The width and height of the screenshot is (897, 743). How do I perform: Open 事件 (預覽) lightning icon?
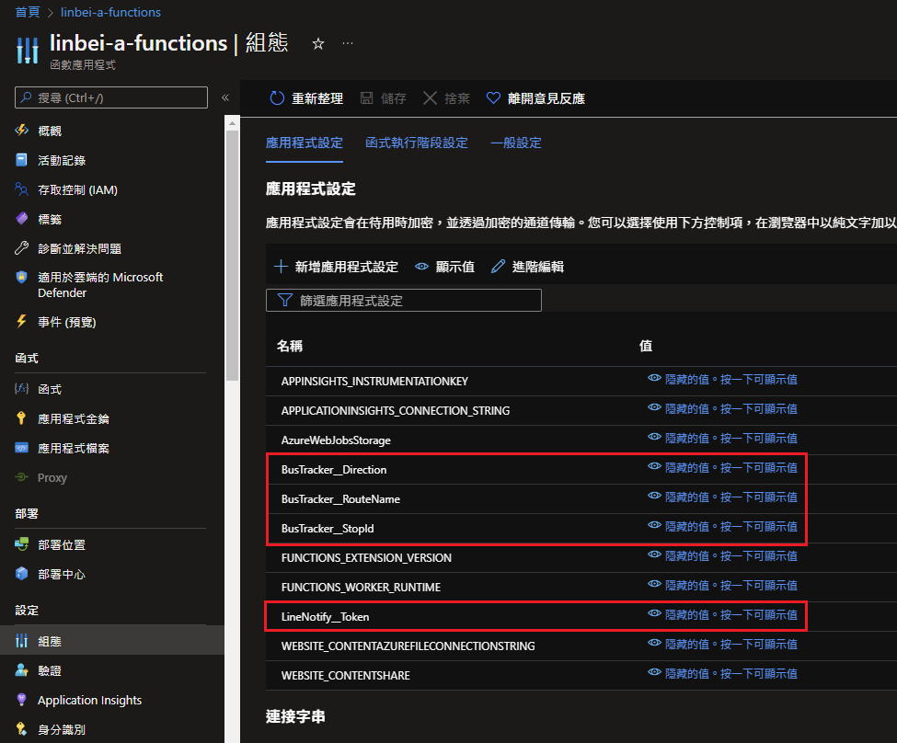[22, 322]
